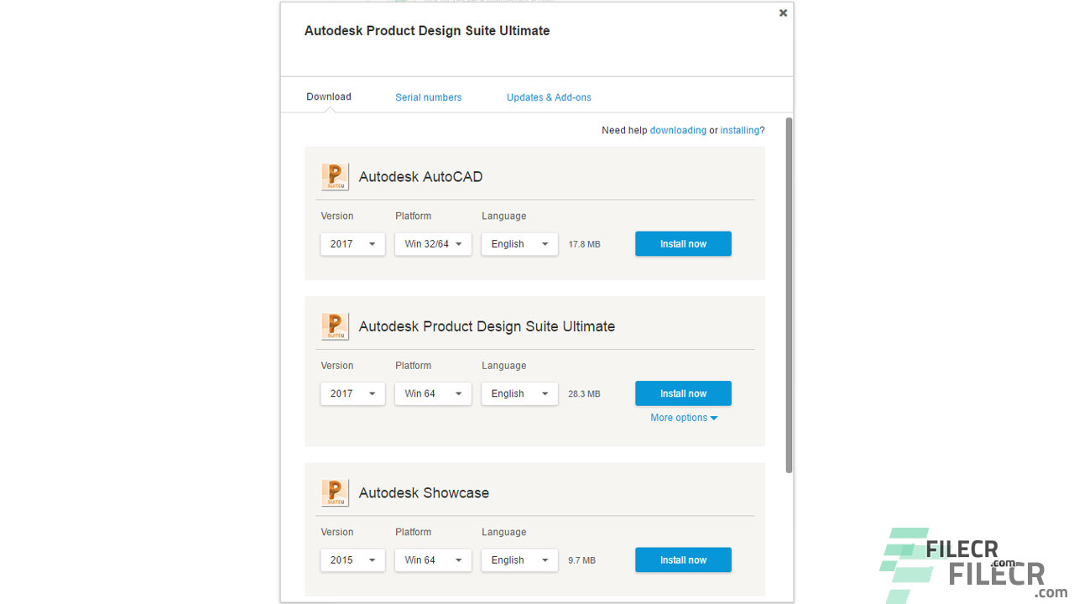Click the dialog title Autodesk Product Design Suite Ultimate
1074x604 pixels.
pos(427,31)
